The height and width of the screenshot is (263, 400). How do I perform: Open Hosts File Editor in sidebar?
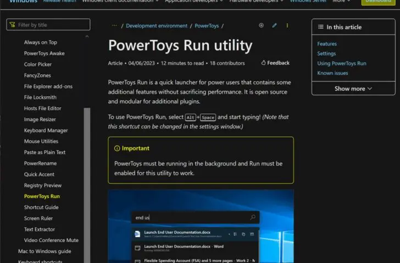click(x=43, y=108)
